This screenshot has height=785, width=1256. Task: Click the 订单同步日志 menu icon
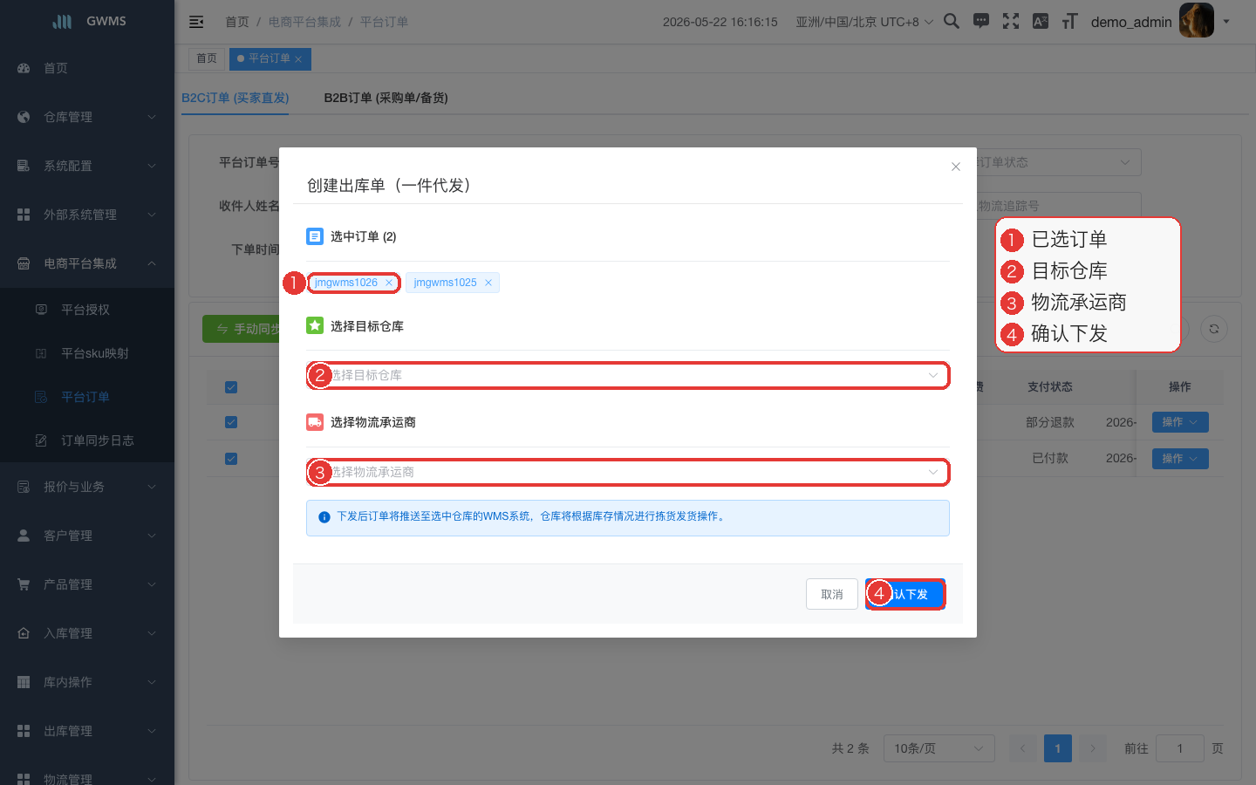point(41,440)
